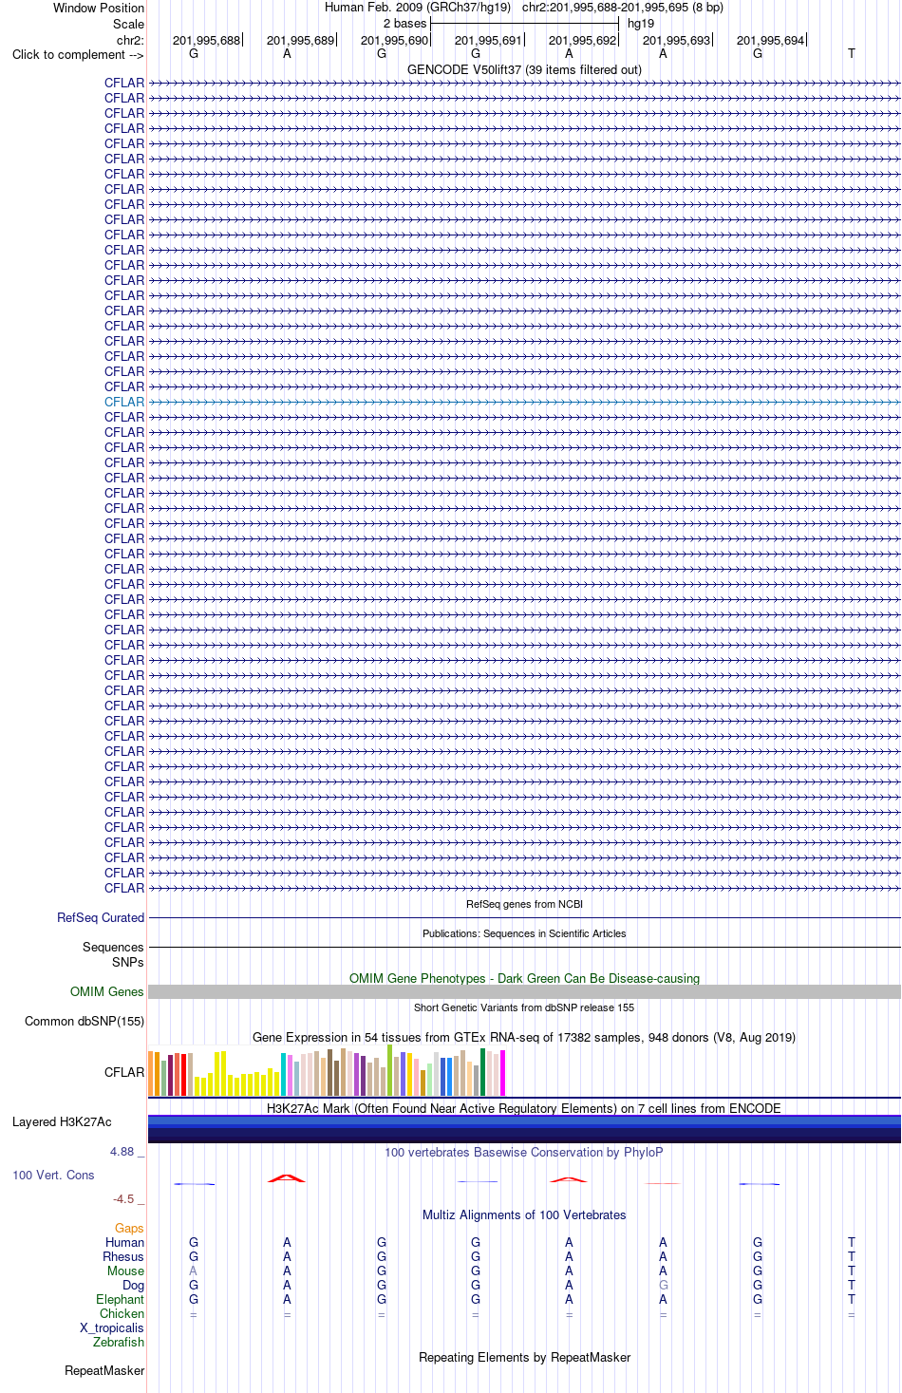Click the dark green bar in the GTEx chart

(x=483, y=1072)
